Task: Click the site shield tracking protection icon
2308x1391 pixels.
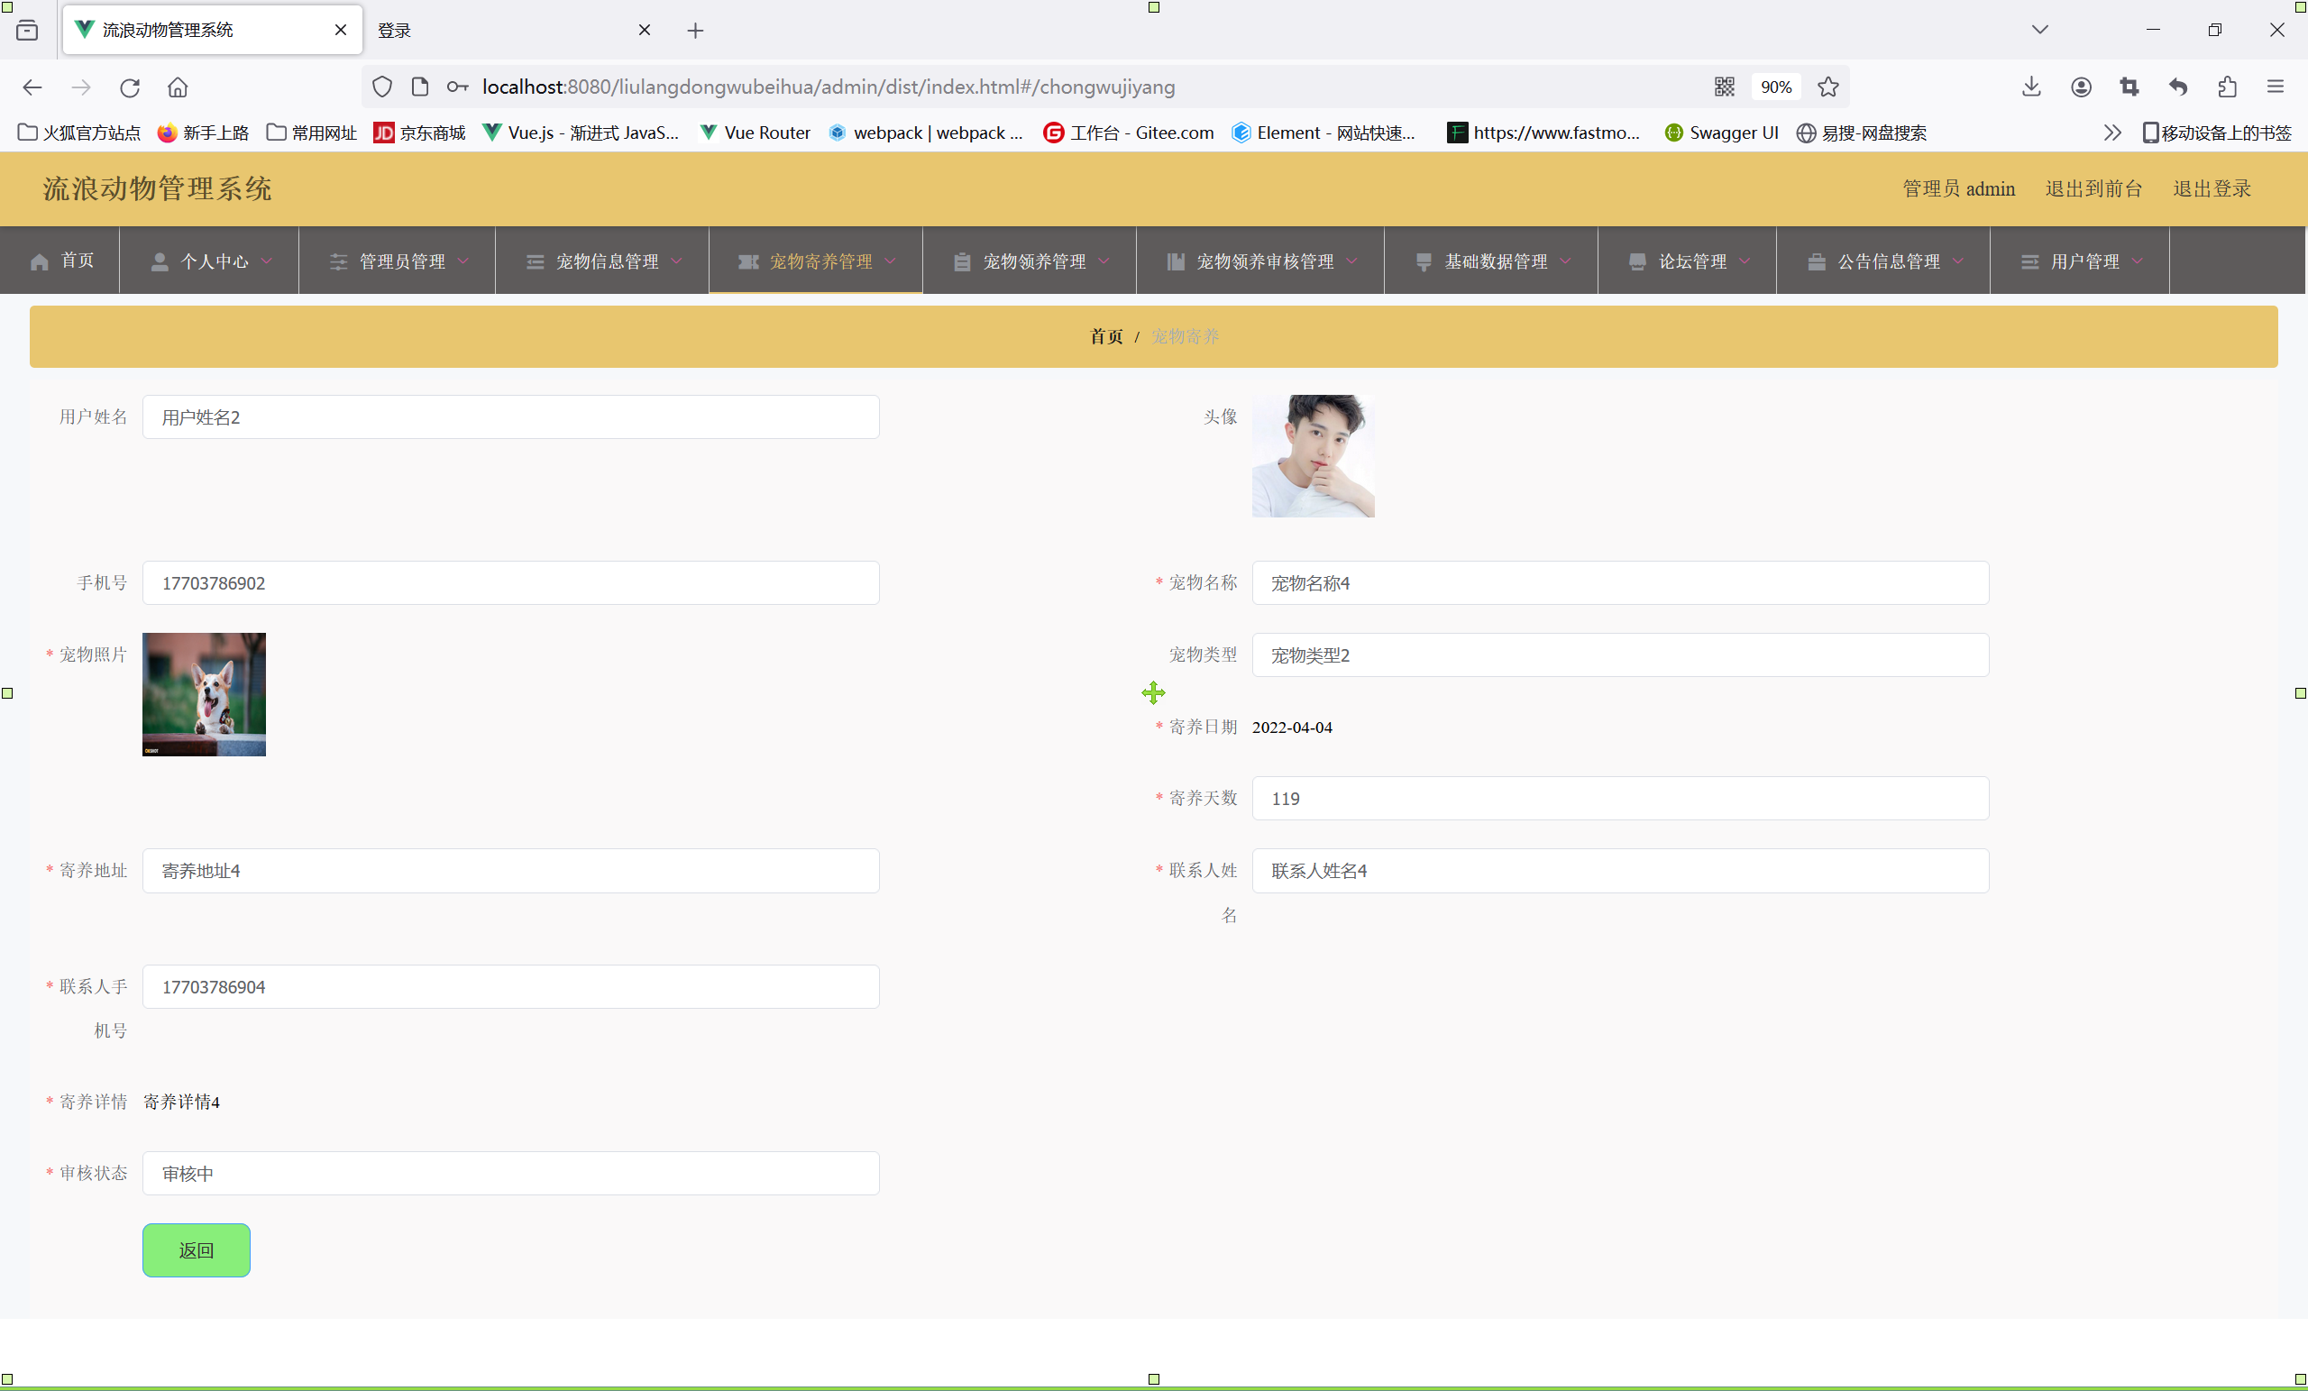Action: pyautogui.click(x=381, y=87)
